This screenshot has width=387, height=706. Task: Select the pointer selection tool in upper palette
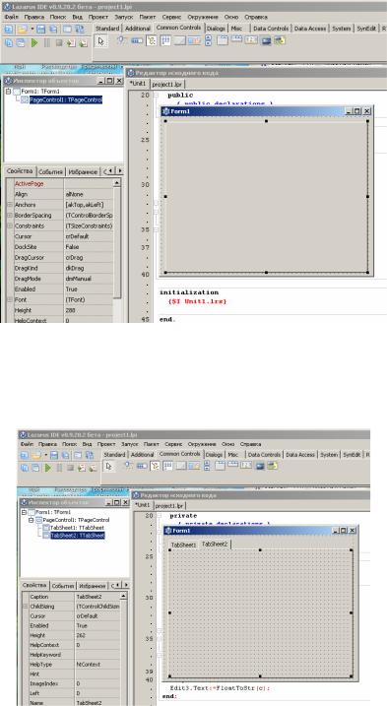(x=100, y=41)
